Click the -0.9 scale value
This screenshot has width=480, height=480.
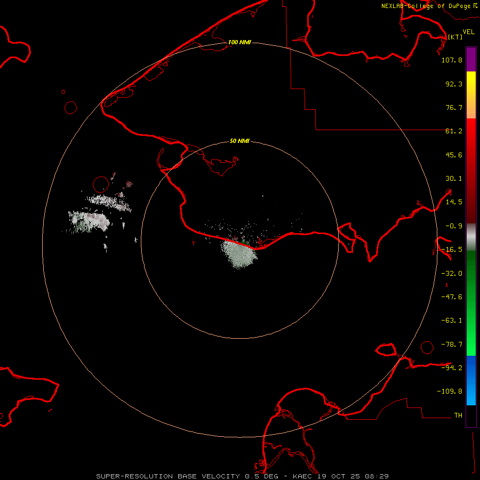click(x=454, y=226)
